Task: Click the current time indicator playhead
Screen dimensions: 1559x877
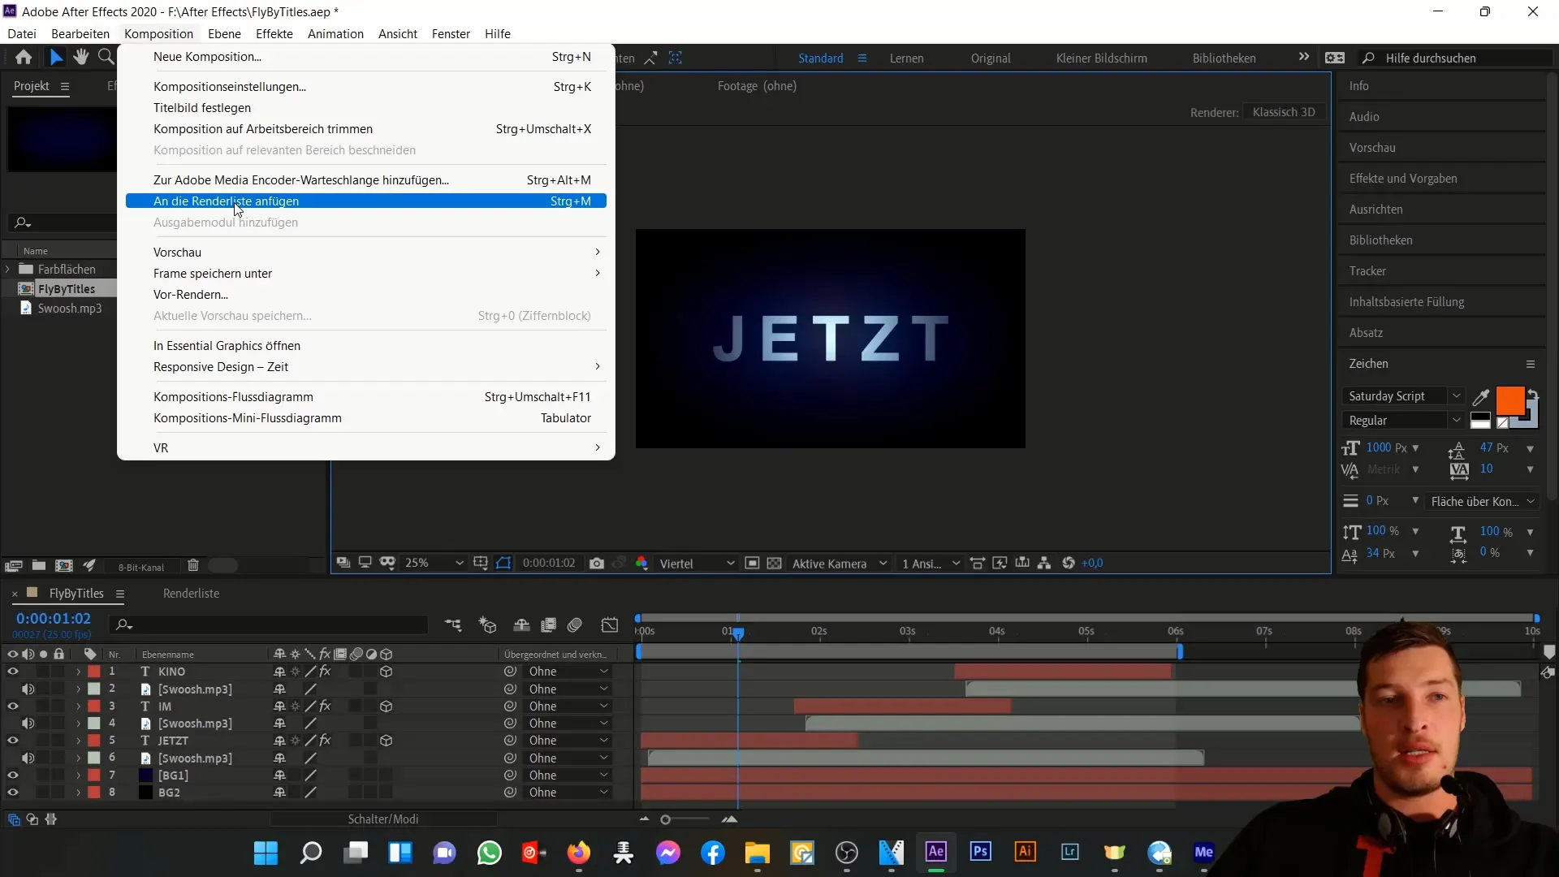Action: click(738, 633)
